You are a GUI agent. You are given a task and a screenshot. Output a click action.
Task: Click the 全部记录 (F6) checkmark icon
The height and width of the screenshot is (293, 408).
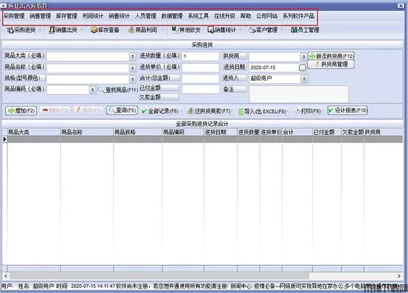coord(143,111)
